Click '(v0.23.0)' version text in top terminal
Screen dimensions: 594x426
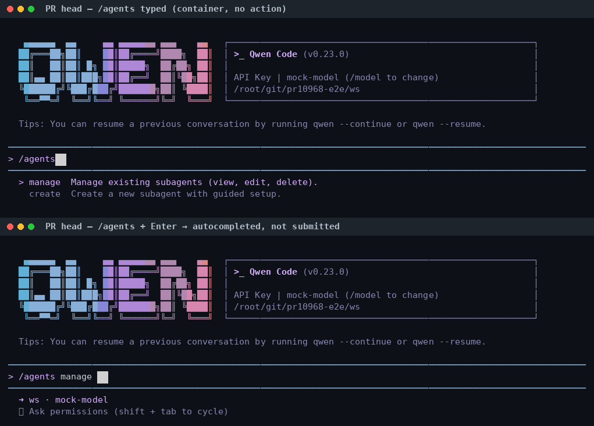point(326,54)
